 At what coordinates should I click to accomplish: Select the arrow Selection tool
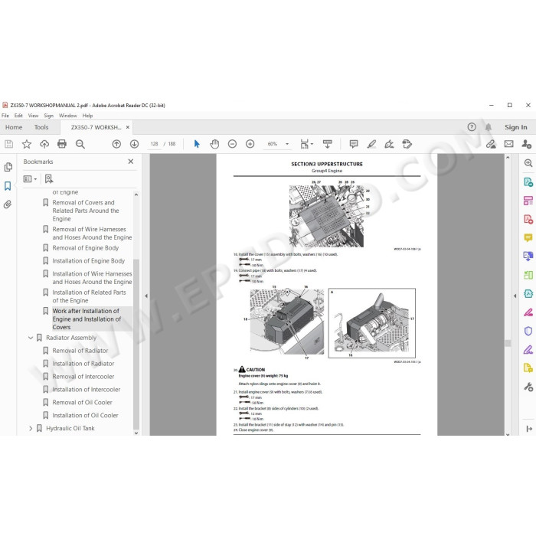coord(197,144)
